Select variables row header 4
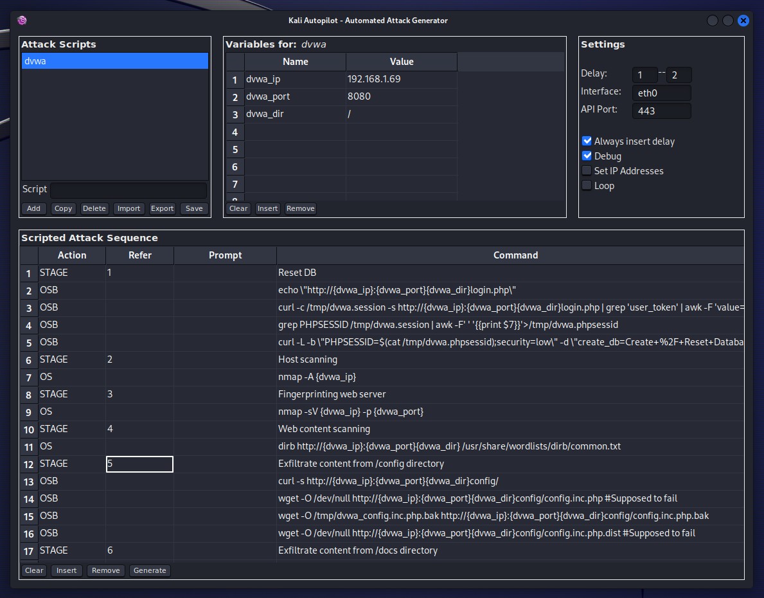Screen dimensions: 764x598 [235, 132]
